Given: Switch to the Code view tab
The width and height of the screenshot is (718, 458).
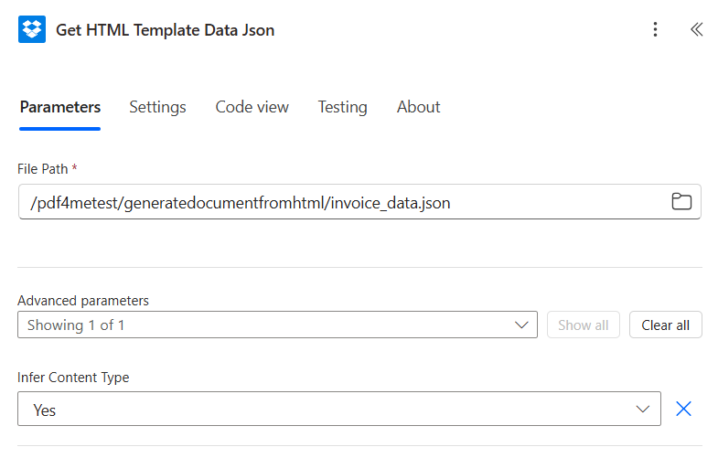Looking at the screenshot, I should coord(252,107).
